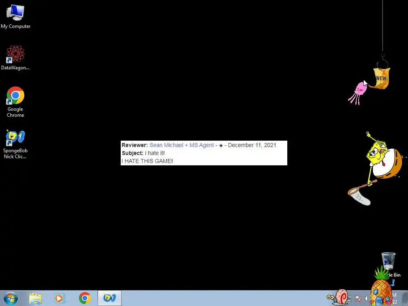This screenshot has height=306, width=408.
Task: Click the pineapple house near the taskbar
Action: tap(381, 289)
